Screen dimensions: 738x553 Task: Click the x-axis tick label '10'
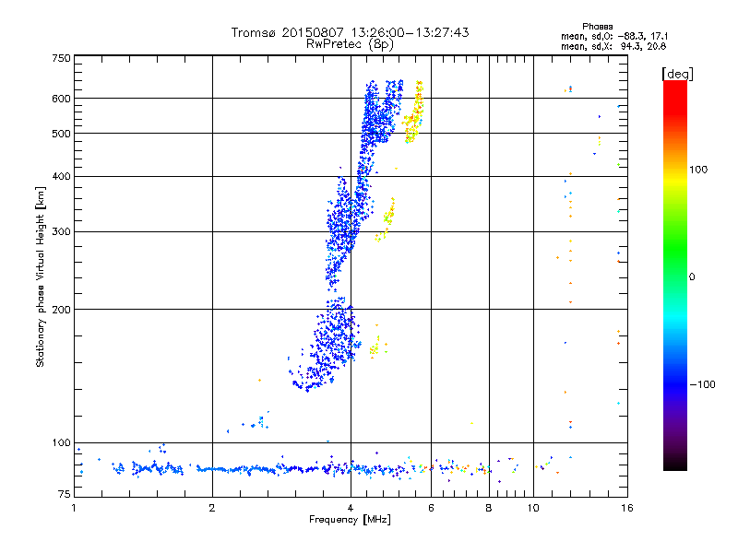pyautogui.click(x=533, y=508)
